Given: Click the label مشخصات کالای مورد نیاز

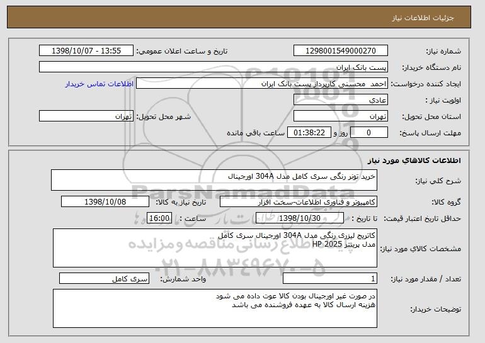Looking at the screenshot, I should pos(420,249).
